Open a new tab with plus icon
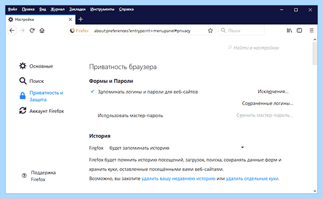The image size is (323, 199). point(81,19)
